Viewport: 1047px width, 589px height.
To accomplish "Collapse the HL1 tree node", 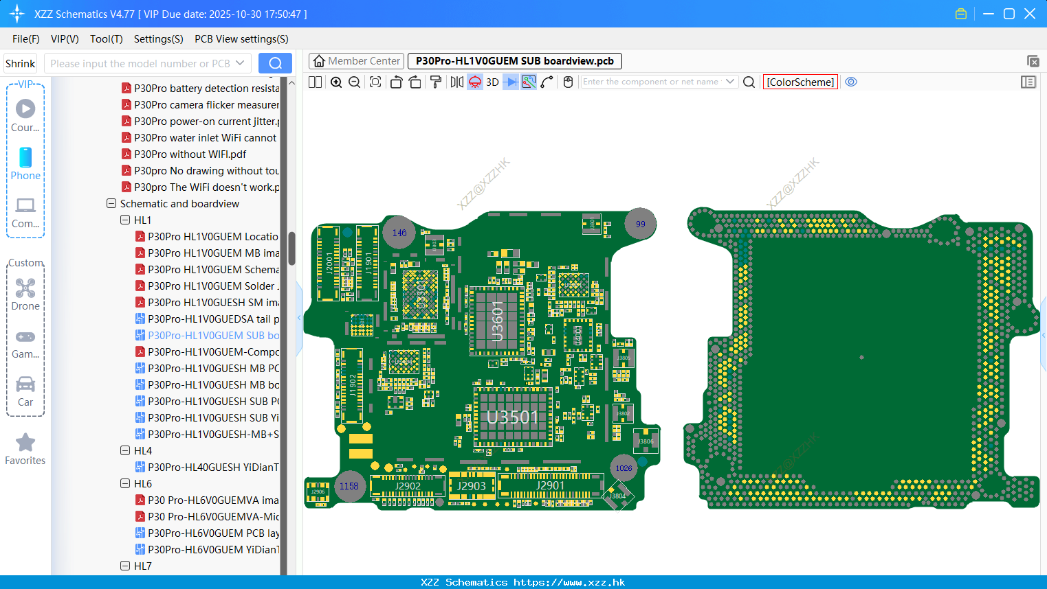I will (x=125, y=220).
